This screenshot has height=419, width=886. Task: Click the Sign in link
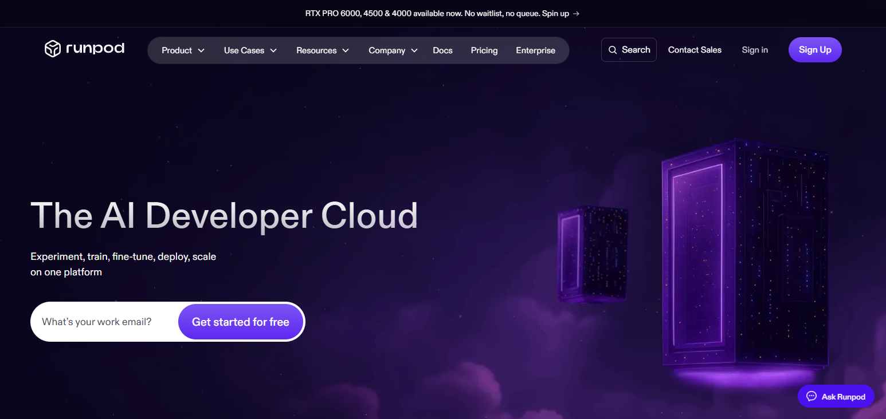[755, 50]
